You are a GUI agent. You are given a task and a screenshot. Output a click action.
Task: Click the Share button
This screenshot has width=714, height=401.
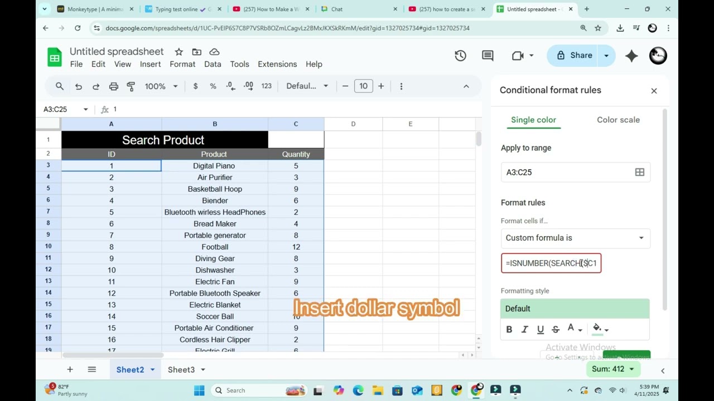573,55
